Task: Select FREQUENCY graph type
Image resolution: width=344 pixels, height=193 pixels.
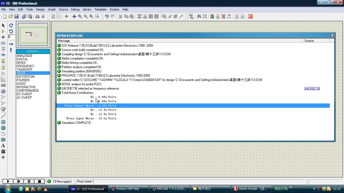Action: click(x=33, y=66)
